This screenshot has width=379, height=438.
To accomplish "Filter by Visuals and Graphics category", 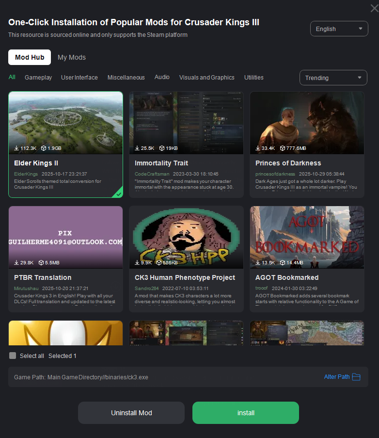I will pyautogui.click(x=206, y=78).
